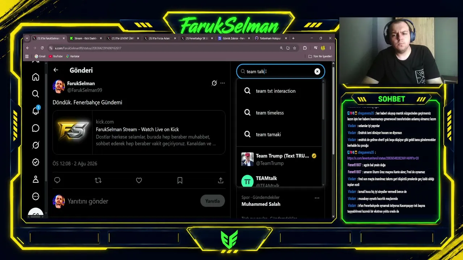Close the 'Stream - Kick Dashboard' tab
Viewport: 463px width, 260px height.
(101, 38)
